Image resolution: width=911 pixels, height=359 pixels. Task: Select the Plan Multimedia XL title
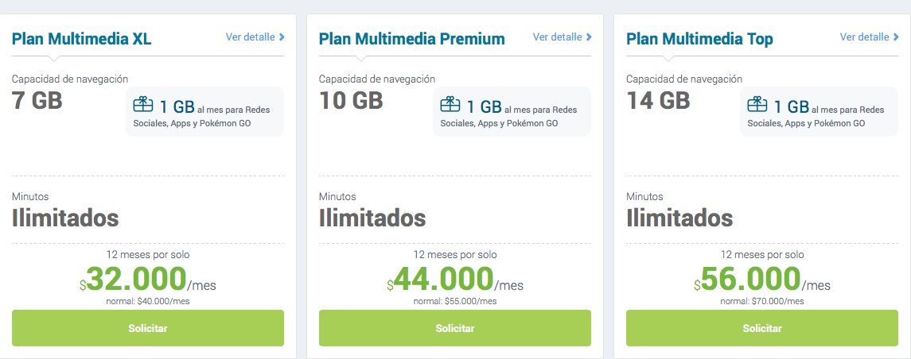[x=81, y=39]
